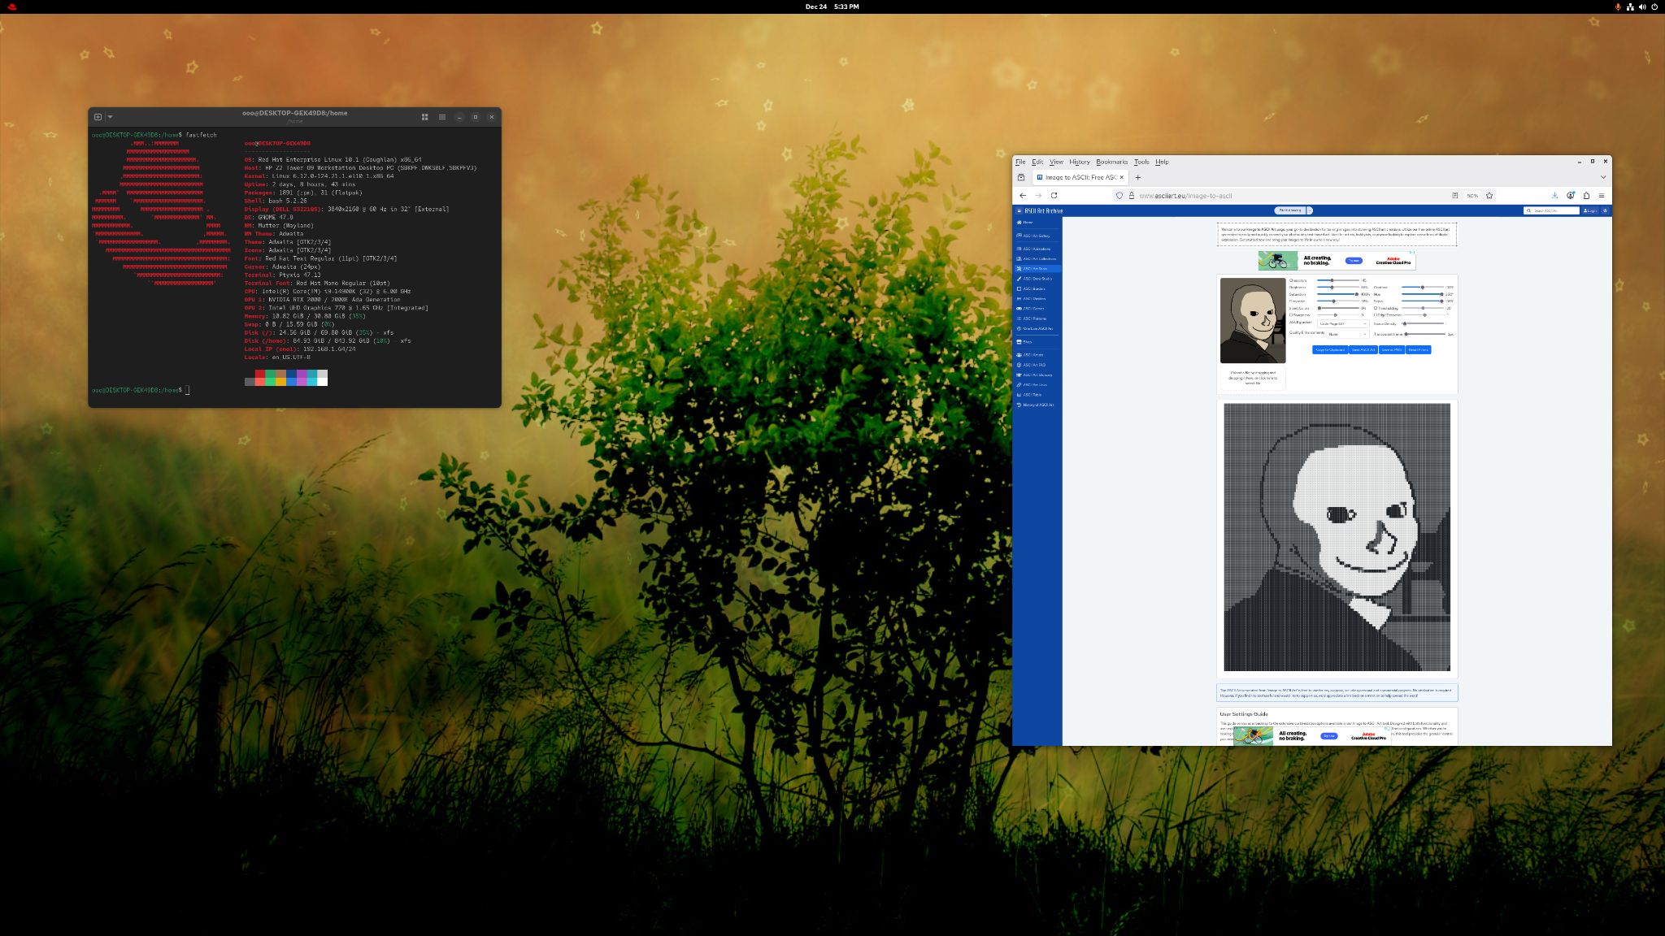The image size is (1665, 936).
Task: Bookmark this page with the star icon
Action: tap(1489, 196)
